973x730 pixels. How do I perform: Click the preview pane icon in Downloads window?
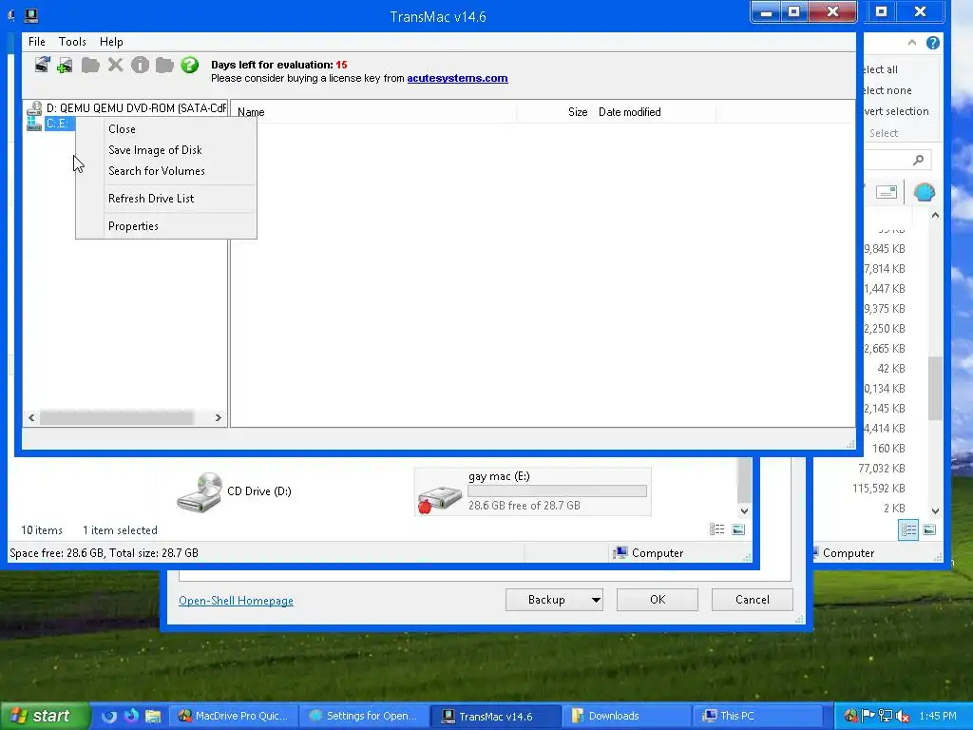pos(887,192)
